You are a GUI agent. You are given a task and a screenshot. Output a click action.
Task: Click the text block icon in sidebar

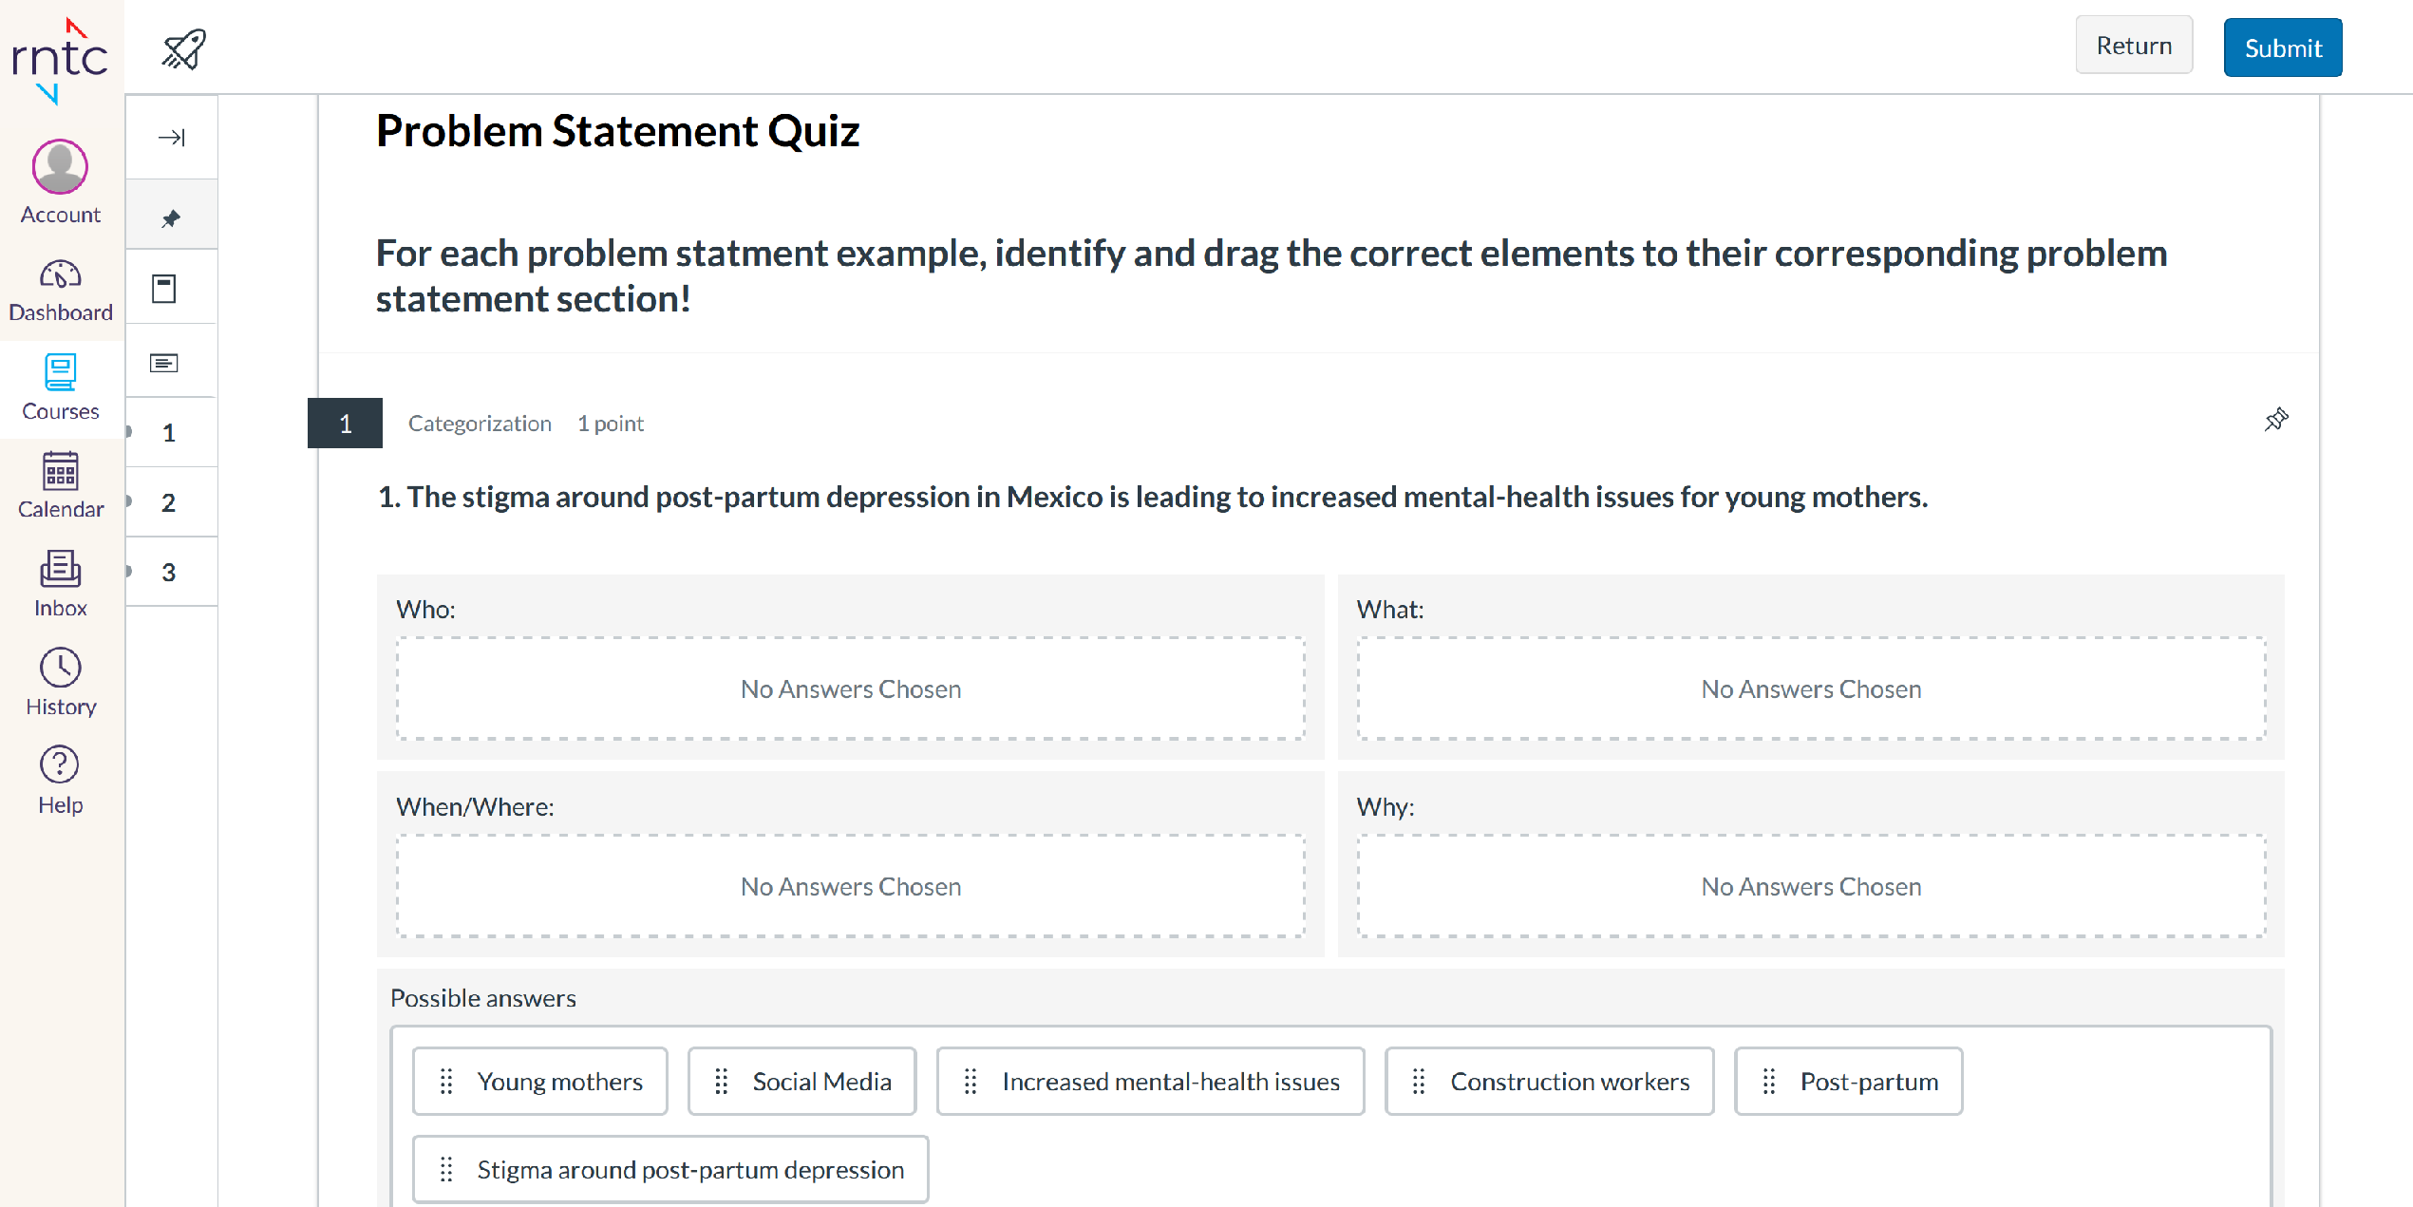pyautogui.click(x=164, y=363)
